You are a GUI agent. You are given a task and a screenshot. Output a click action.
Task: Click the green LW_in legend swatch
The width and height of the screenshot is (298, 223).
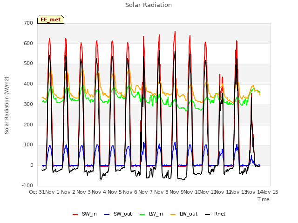[x=142, y=215]
